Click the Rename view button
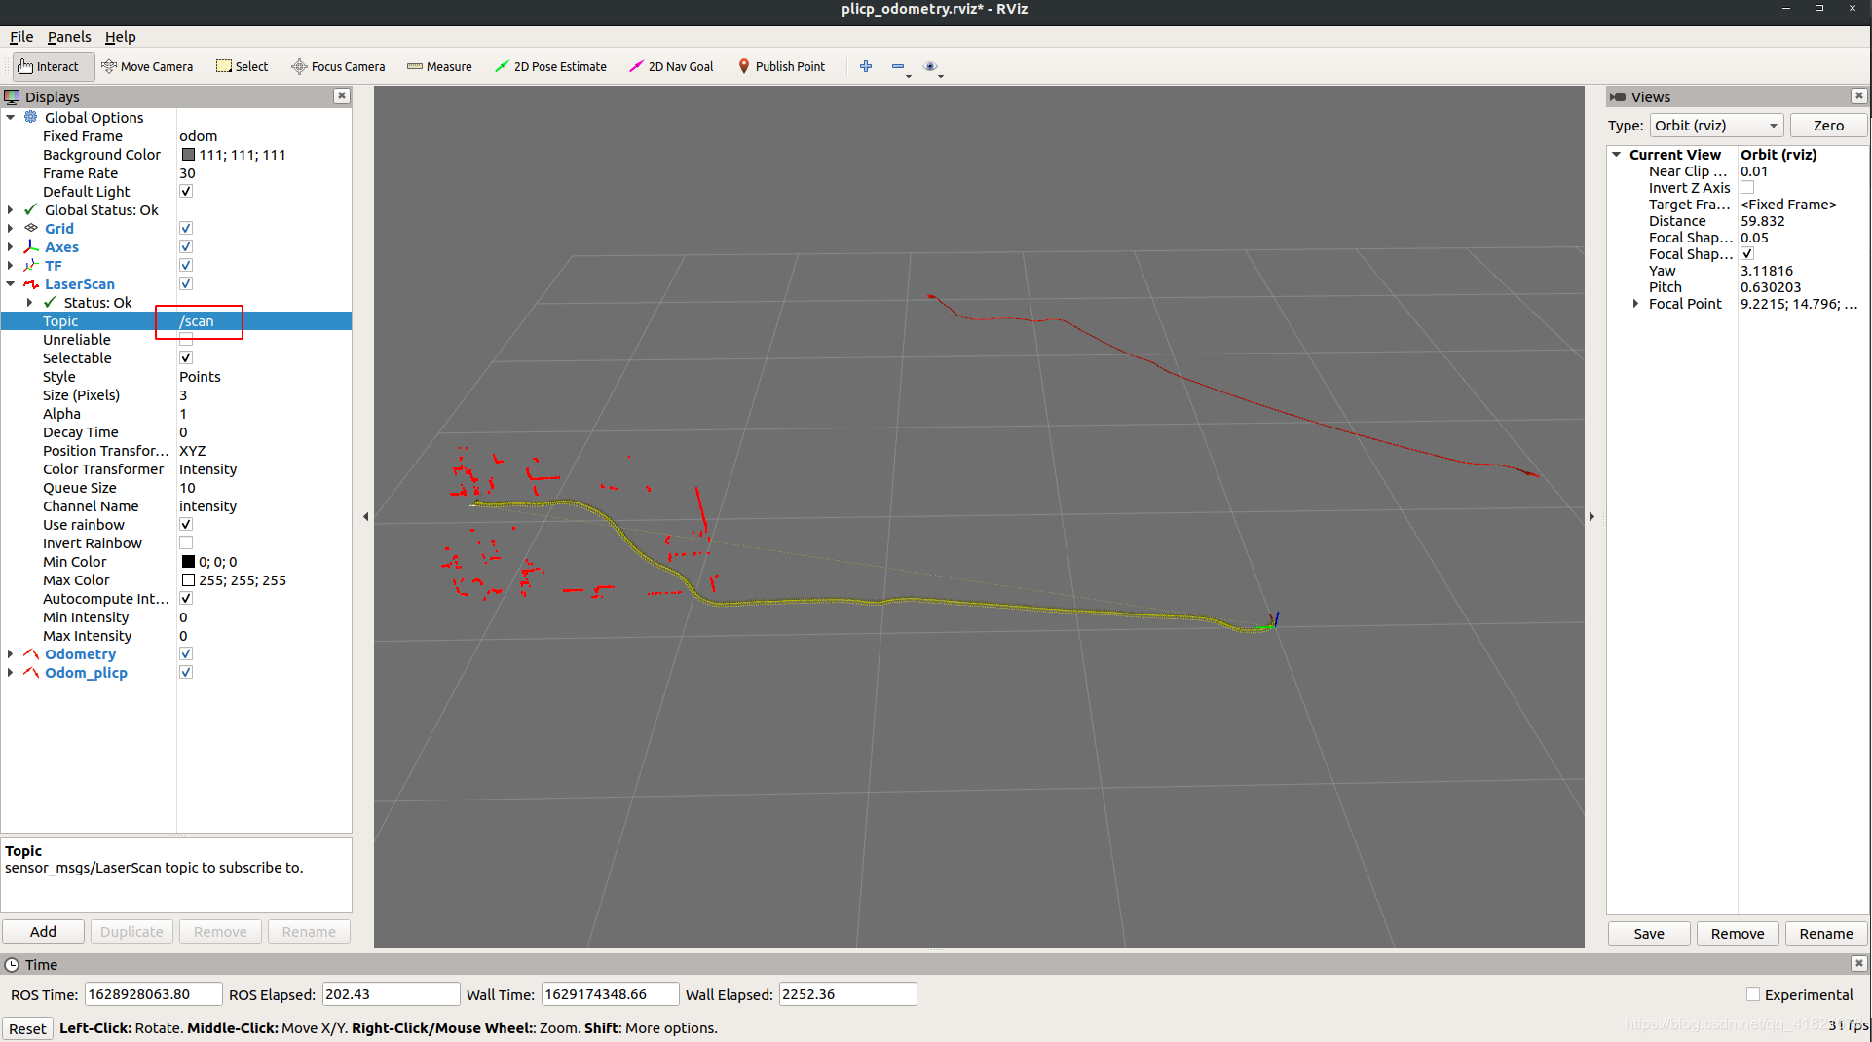This screenshot has height=1042, width=1872. click(1826, 933)
